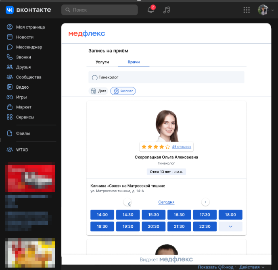Click the Гинеколог search field
This screenshot has width=278, height=270.
(166, 77)
